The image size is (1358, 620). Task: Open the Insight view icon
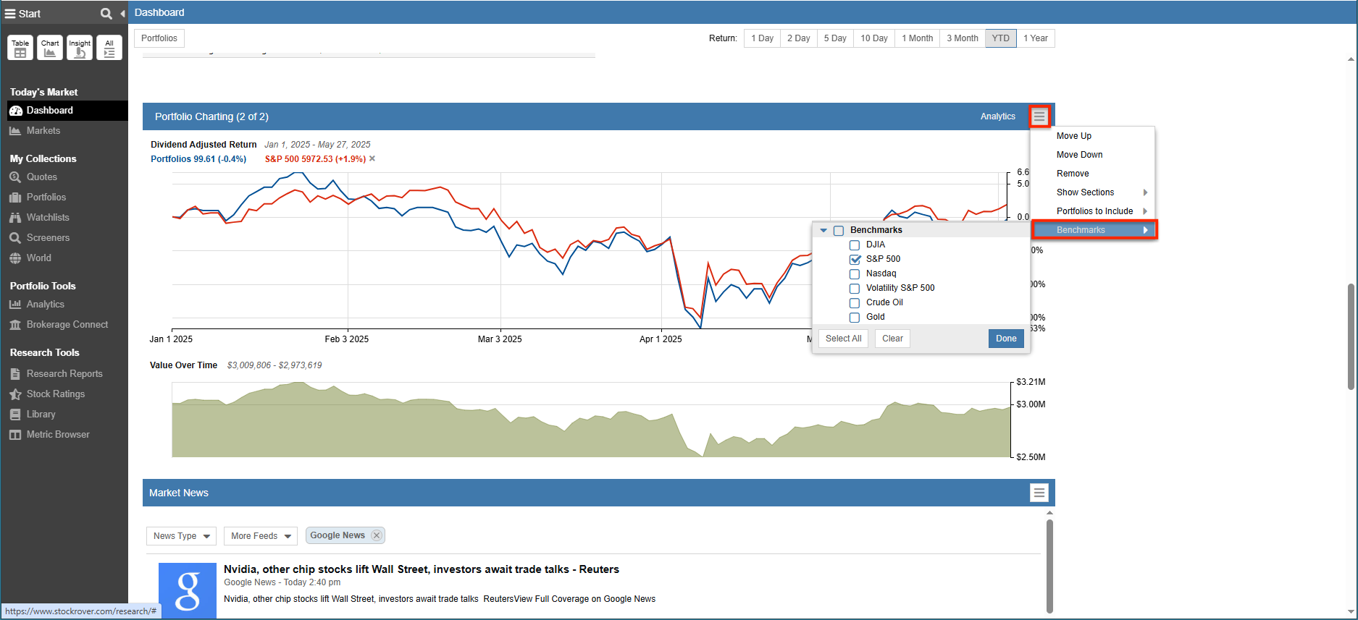tap(80, 48)
